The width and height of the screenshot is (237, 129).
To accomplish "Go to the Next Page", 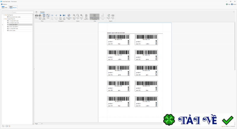I will [x=60, y=17].
